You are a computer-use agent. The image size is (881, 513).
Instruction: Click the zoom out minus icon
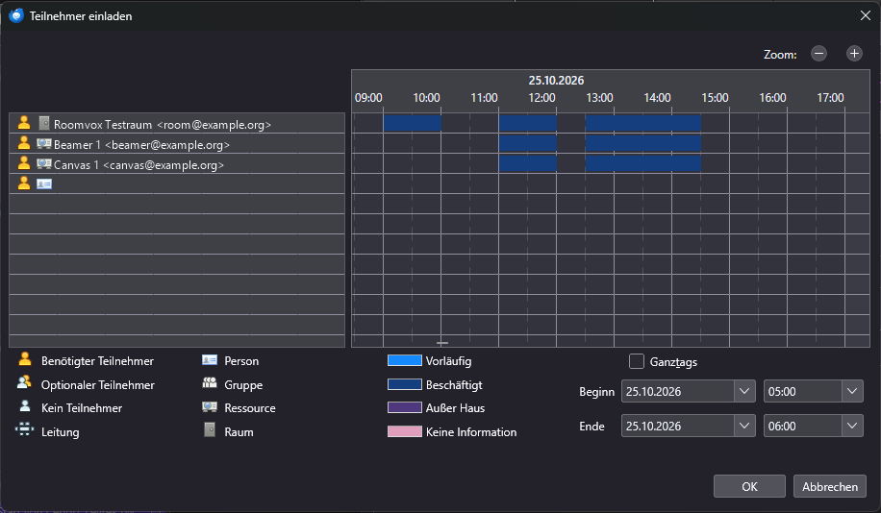tap(818, 54)
